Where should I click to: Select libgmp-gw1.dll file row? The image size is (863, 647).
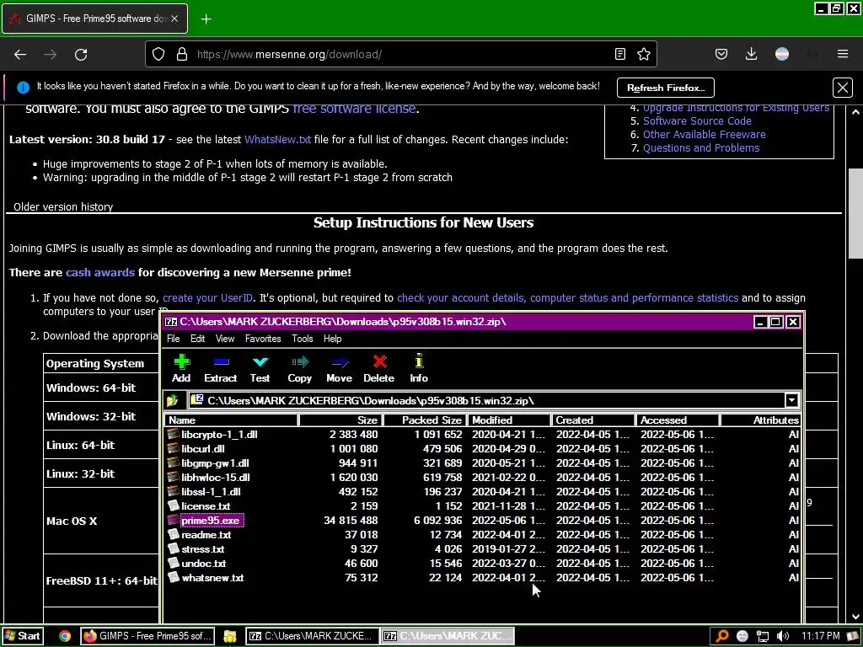coord(483,463)
